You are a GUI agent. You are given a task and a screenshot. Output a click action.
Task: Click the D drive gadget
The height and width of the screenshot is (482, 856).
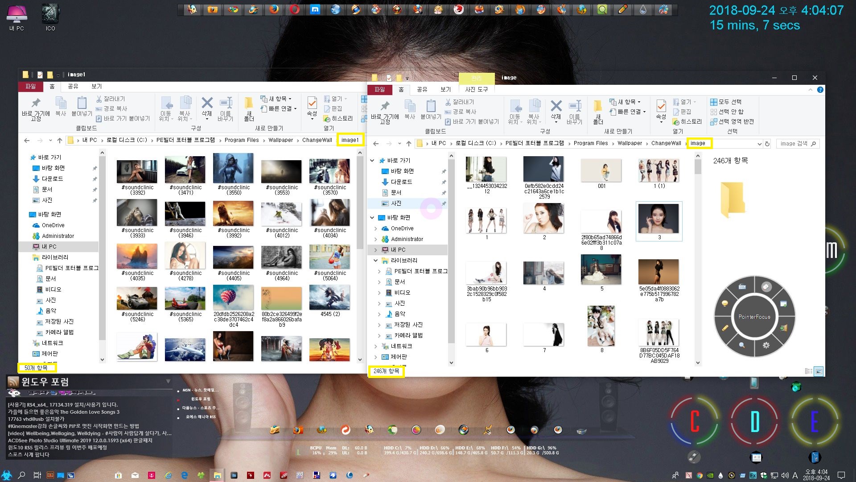(x=755, y=421)
